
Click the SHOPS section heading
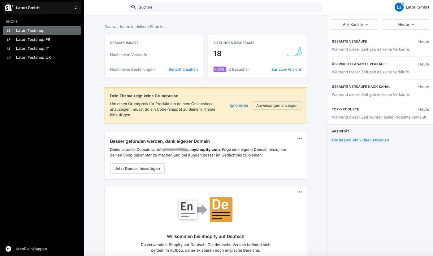coord(12,22)
